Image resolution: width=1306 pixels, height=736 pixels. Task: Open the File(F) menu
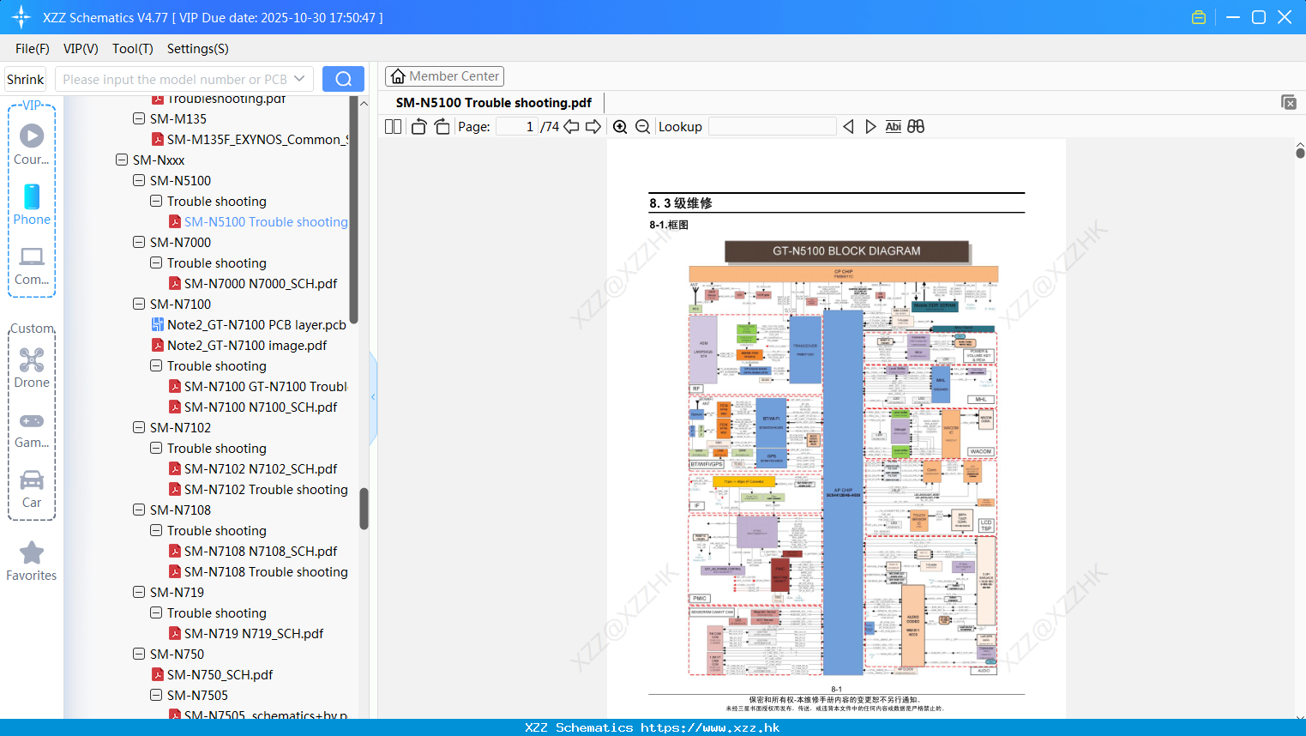coord(33,49)
